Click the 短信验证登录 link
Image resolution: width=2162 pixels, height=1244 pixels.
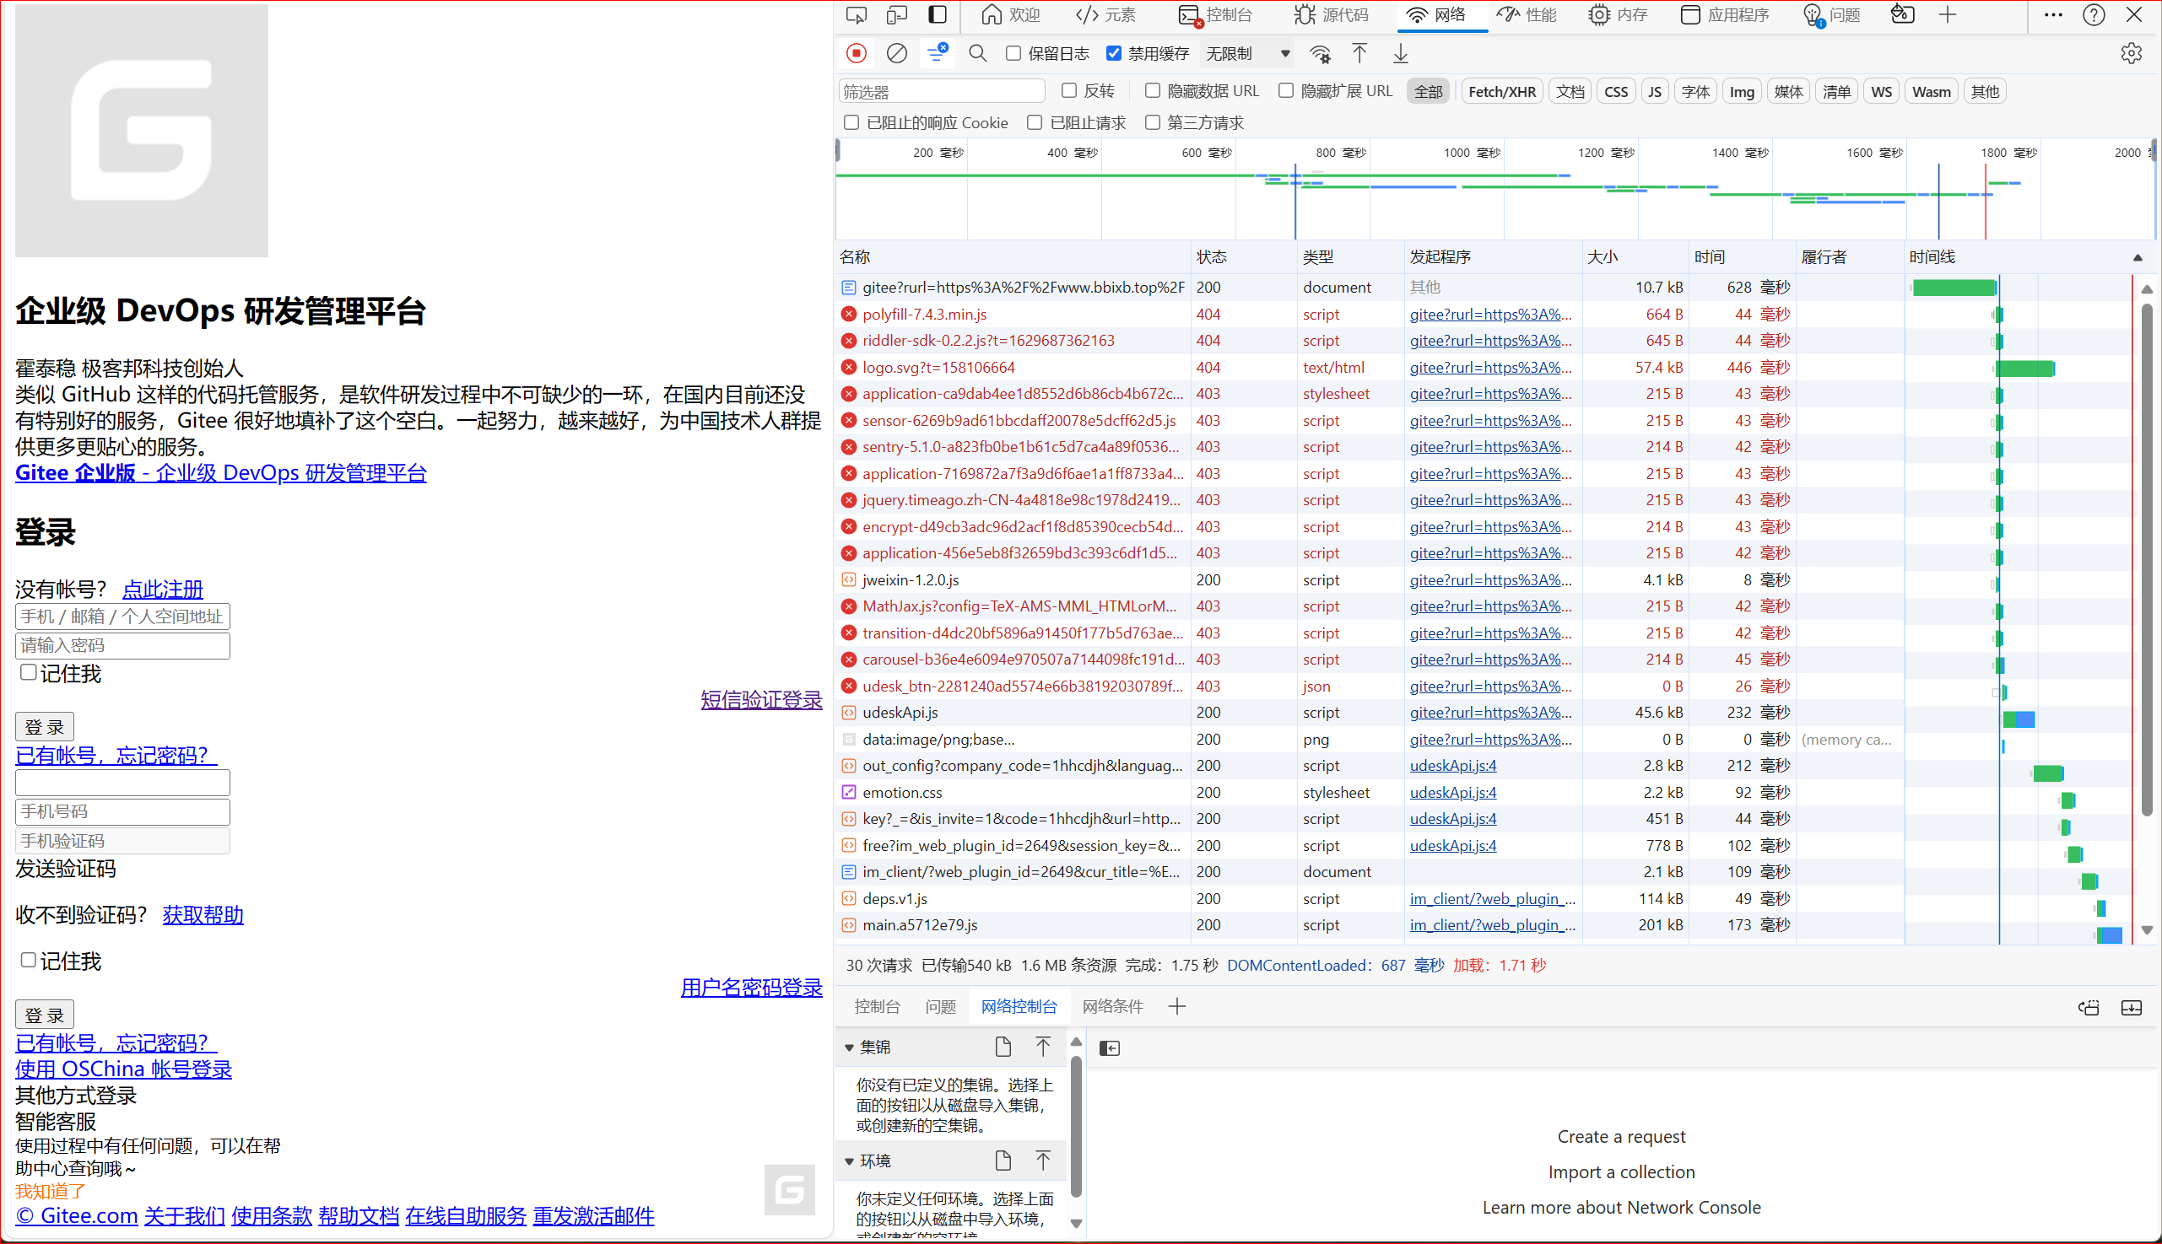(761, 699)
